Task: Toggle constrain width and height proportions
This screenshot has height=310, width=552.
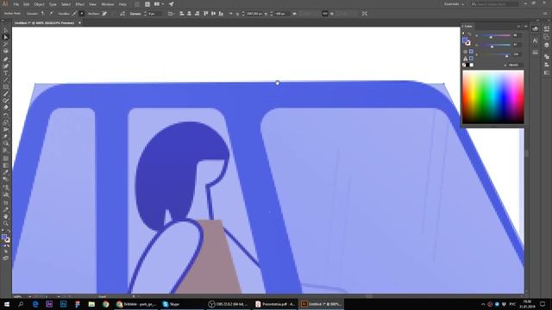Action: [x=324, y=14]
